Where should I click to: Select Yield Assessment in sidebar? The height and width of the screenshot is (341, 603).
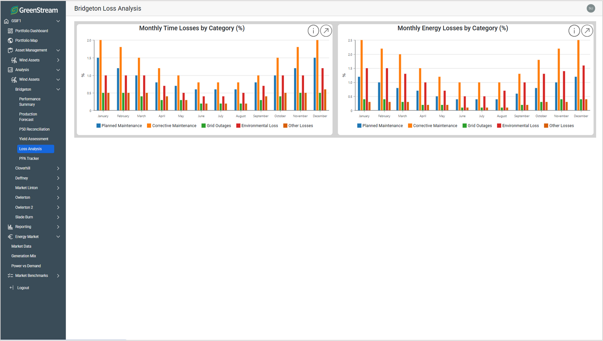[x=34, y=139]
